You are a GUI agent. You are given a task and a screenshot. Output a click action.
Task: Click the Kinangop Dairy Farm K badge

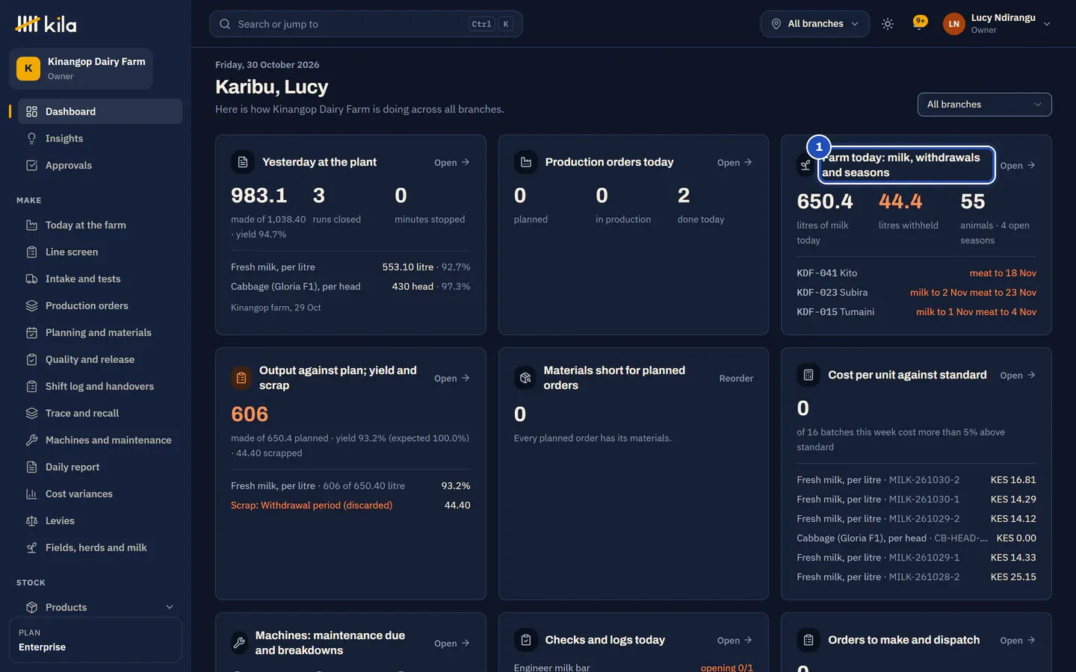coord(28,69)
